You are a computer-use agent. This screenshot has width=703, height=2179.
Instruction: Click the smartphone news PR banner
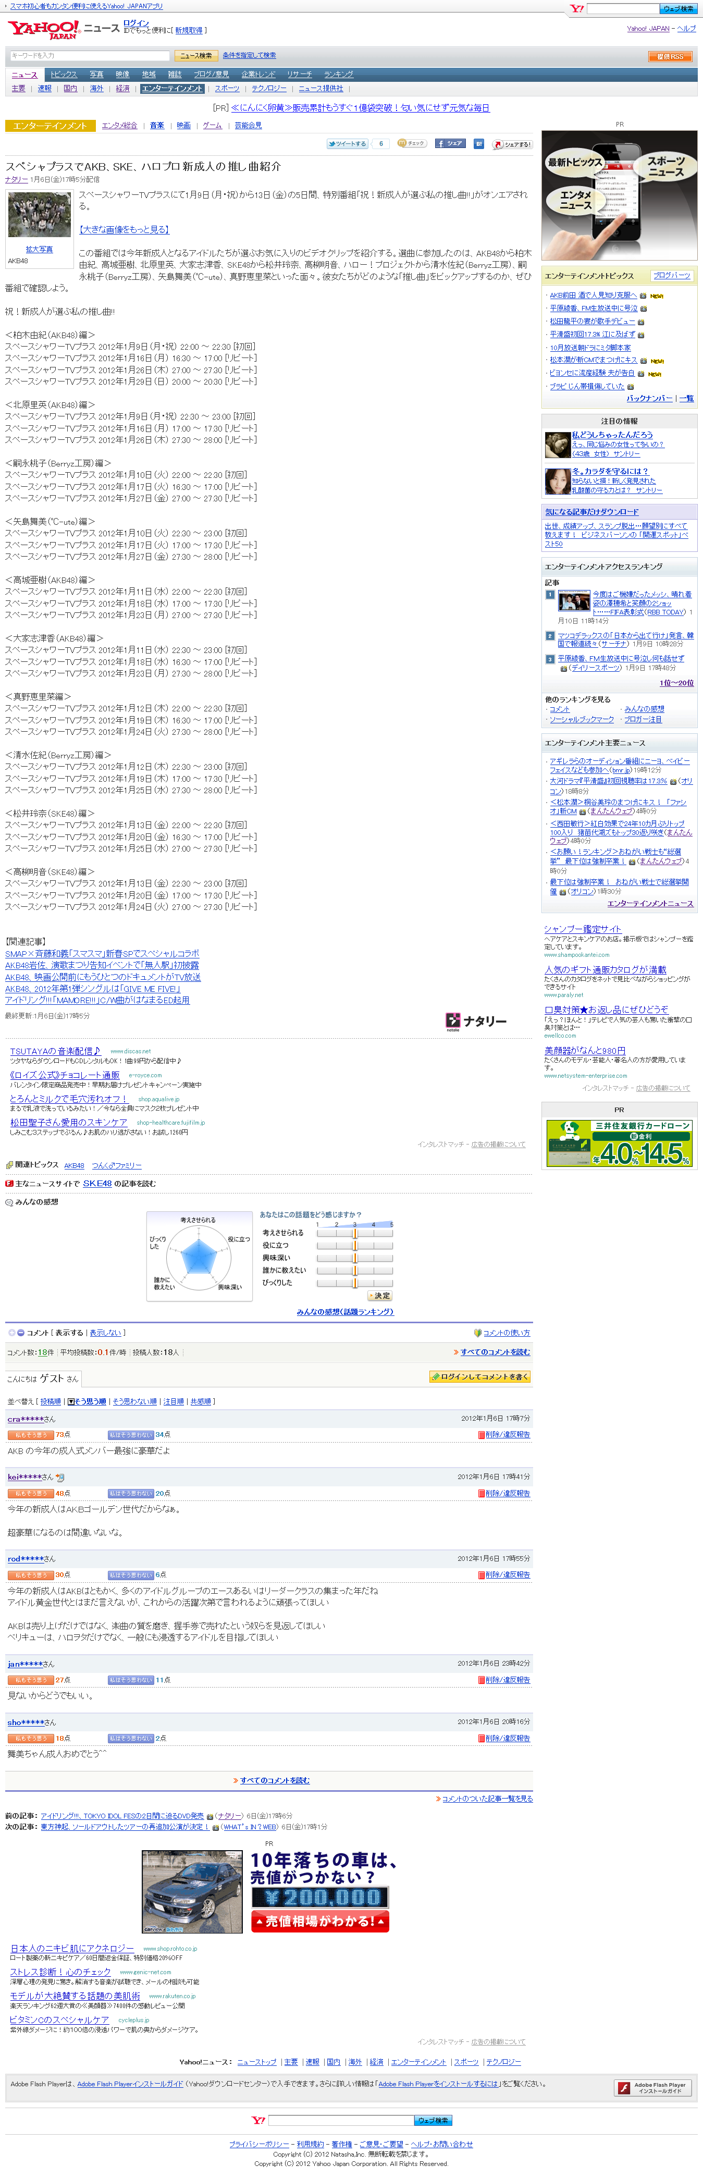pyautogui.click(x=619, y=194)
